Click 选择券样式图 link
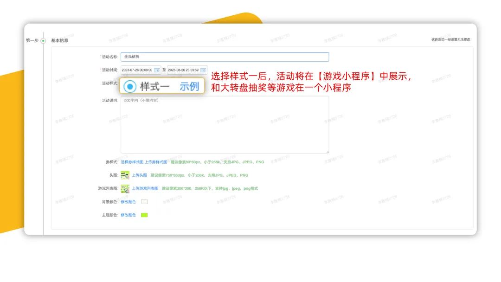 tap(132, 162)
